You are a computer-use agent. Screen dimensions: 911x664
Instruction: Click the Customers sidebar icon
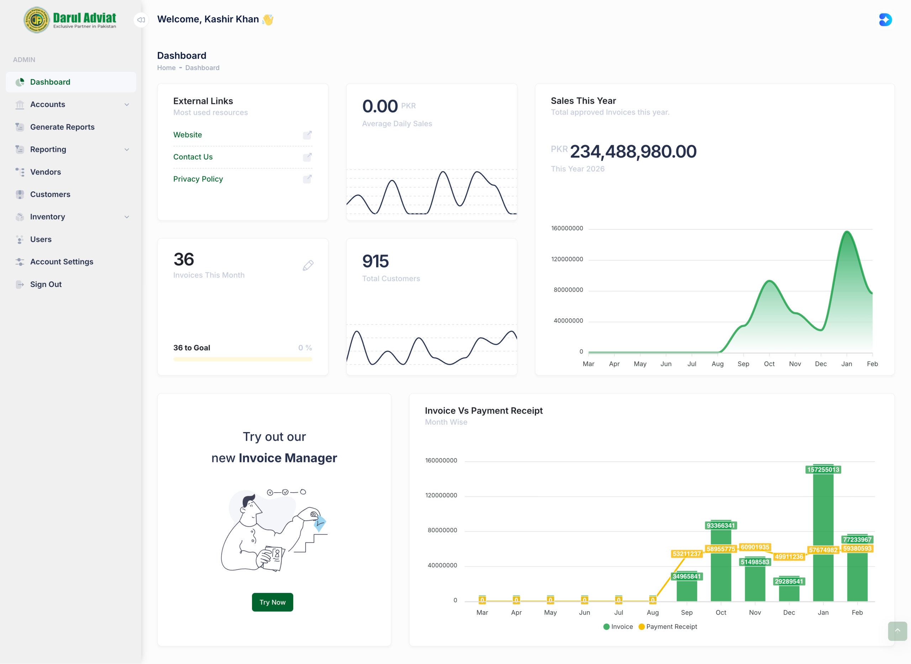point(20,195)
